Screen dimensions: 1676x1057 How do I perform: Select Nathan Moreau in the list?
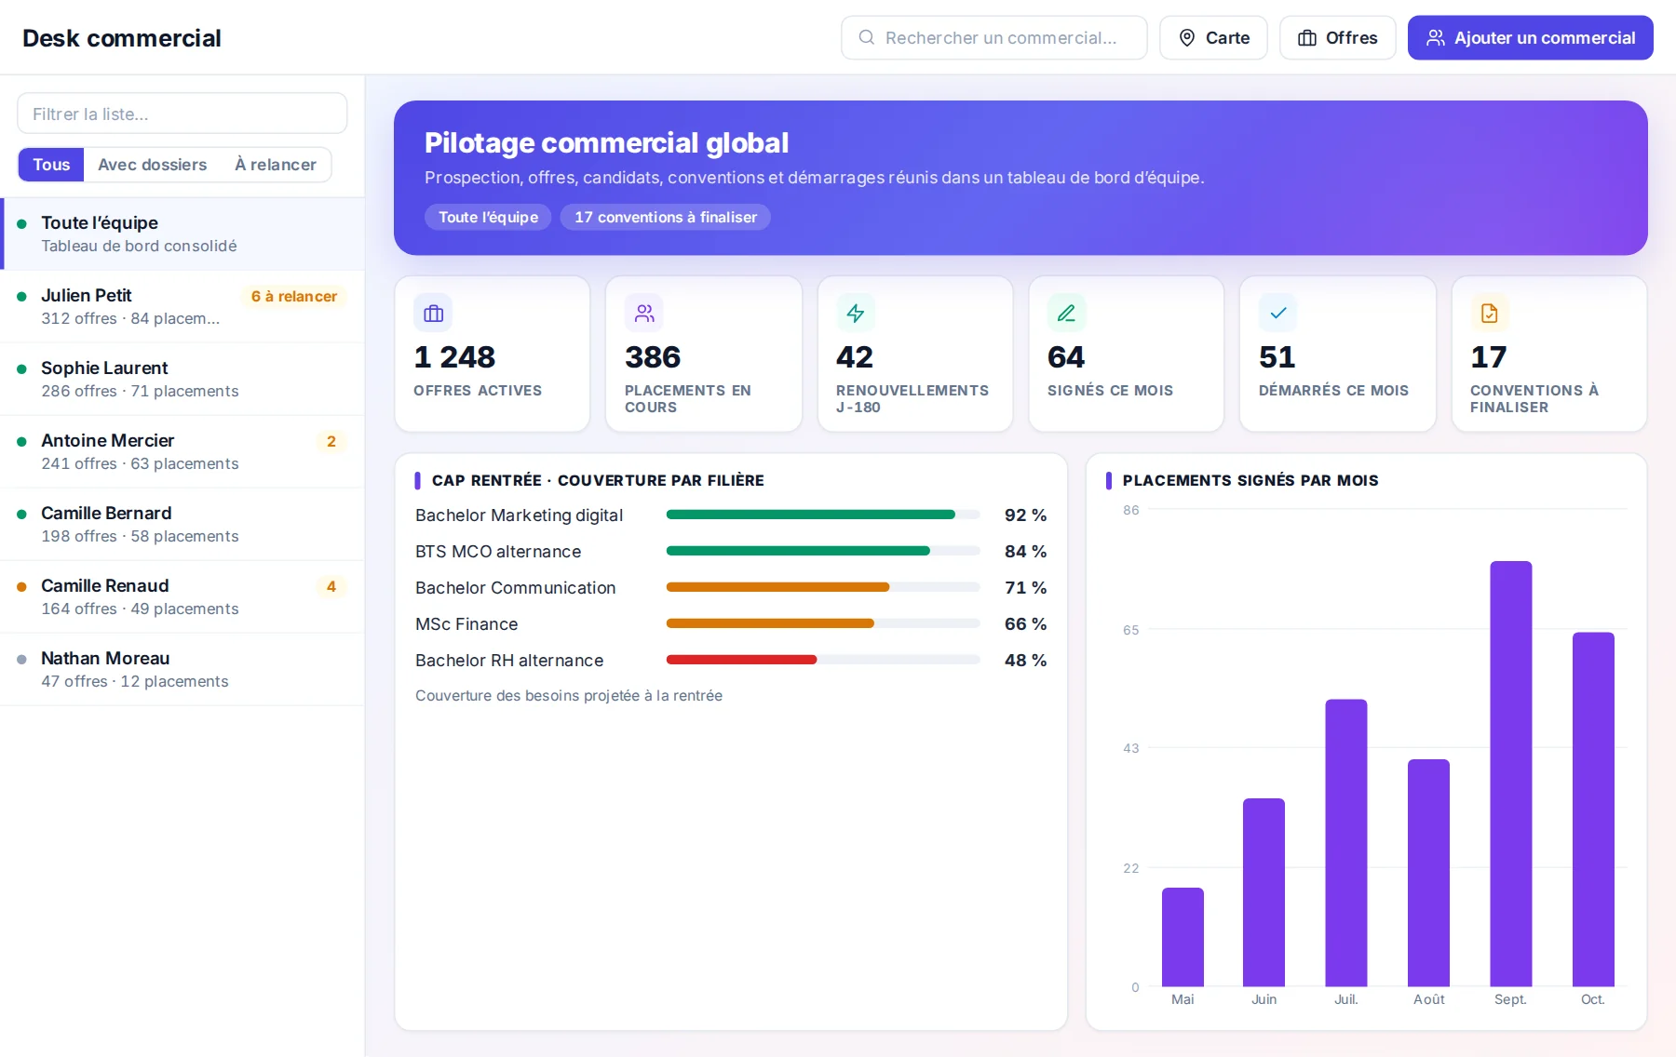pos(182,669)
